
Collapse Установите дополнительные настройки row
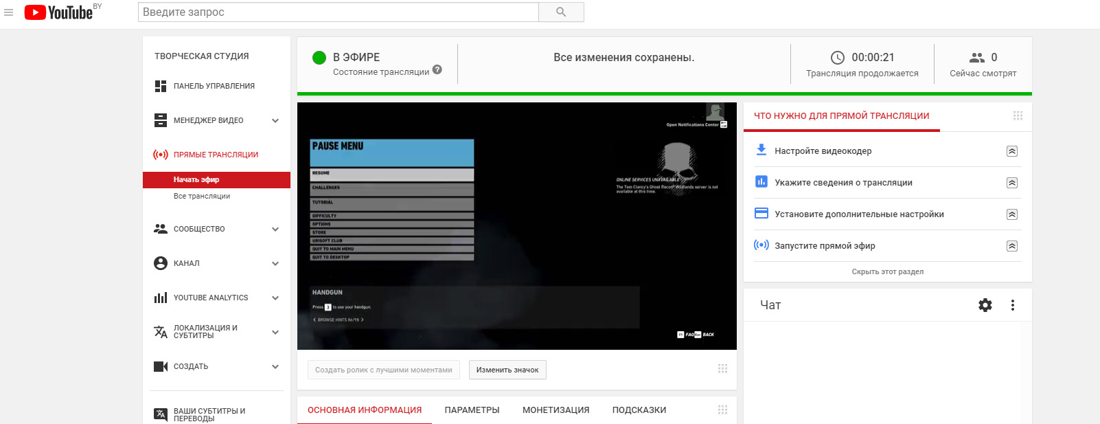pos(1012,214)
